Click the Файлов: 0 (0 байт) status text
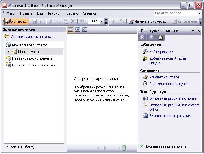This screenshot has height=154, width=204. tap(19, 147)
